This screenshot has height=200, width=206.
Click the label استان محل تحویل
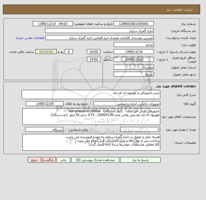tap(183, 67)
